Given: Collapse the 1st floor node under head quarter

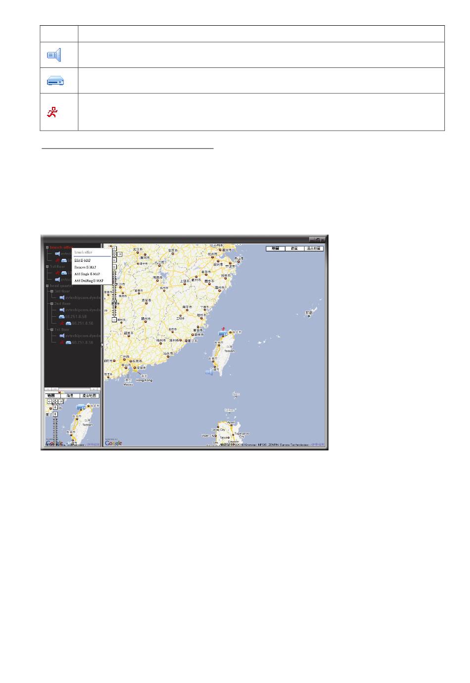Looking at the screenshot, I should pyautogui.click(x=52, y=330).
